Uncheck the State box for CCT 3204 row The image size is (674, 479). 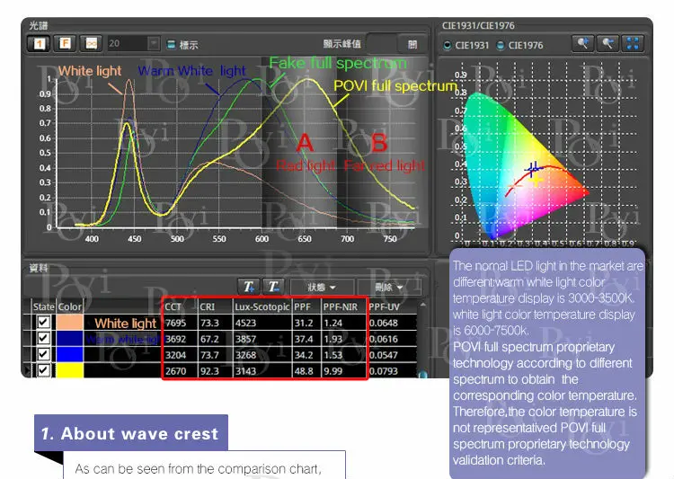[x=43, y=354]
